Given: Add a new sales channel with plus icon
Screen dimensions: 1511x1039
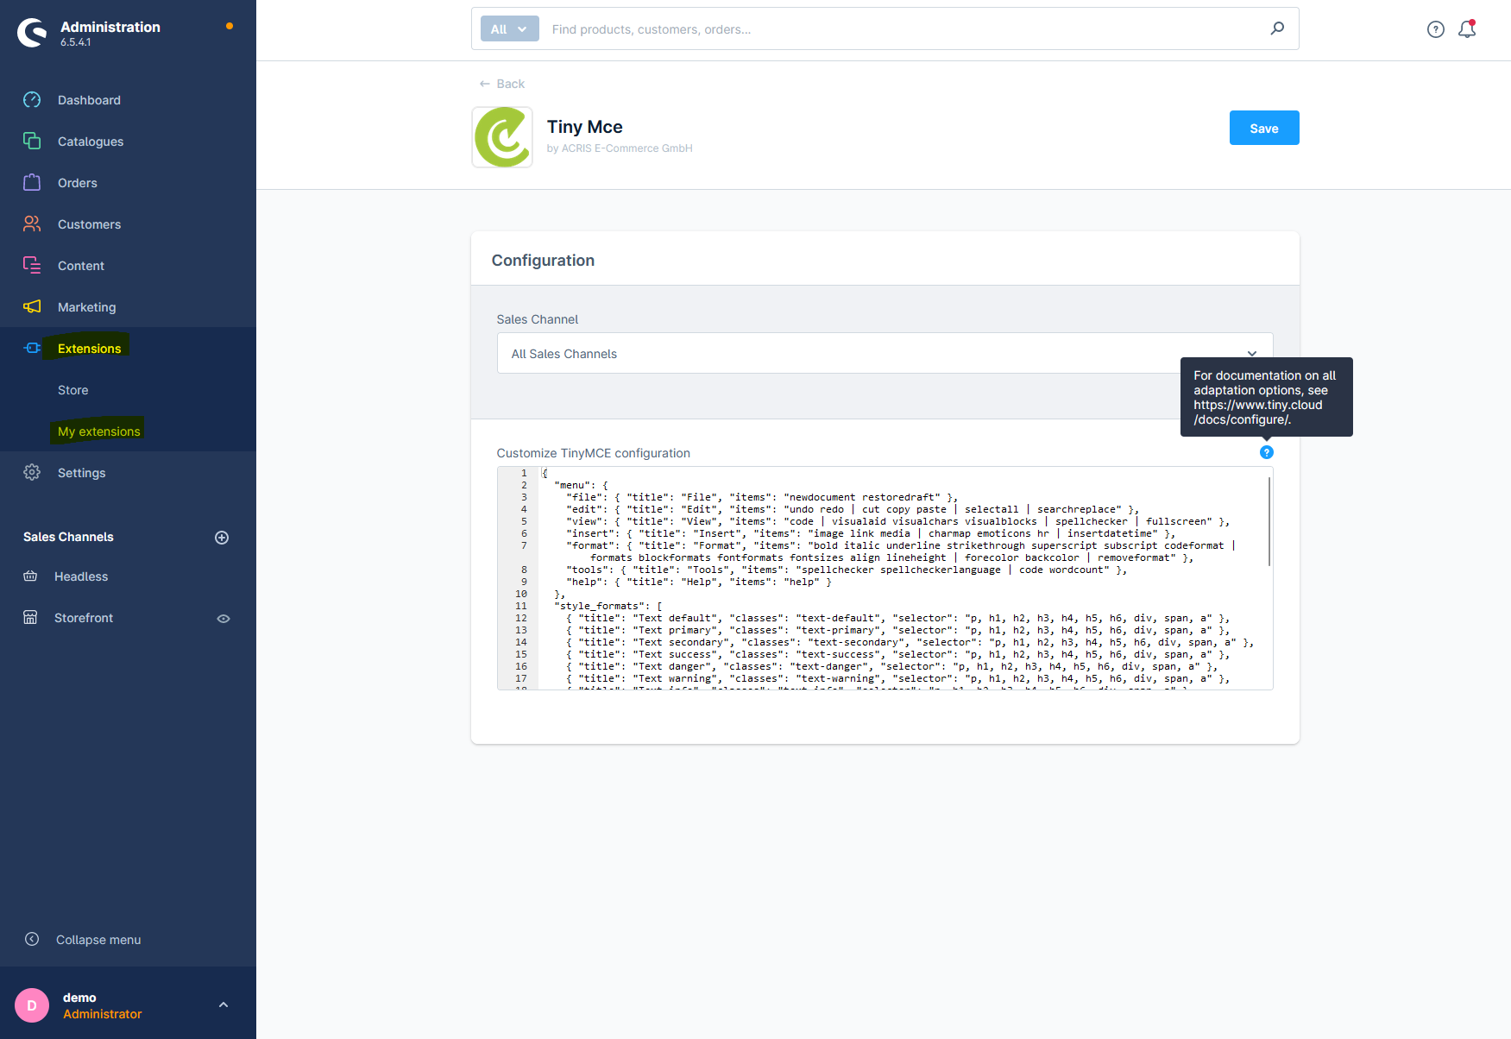Looking at the screenshot, I should (222, 538).
